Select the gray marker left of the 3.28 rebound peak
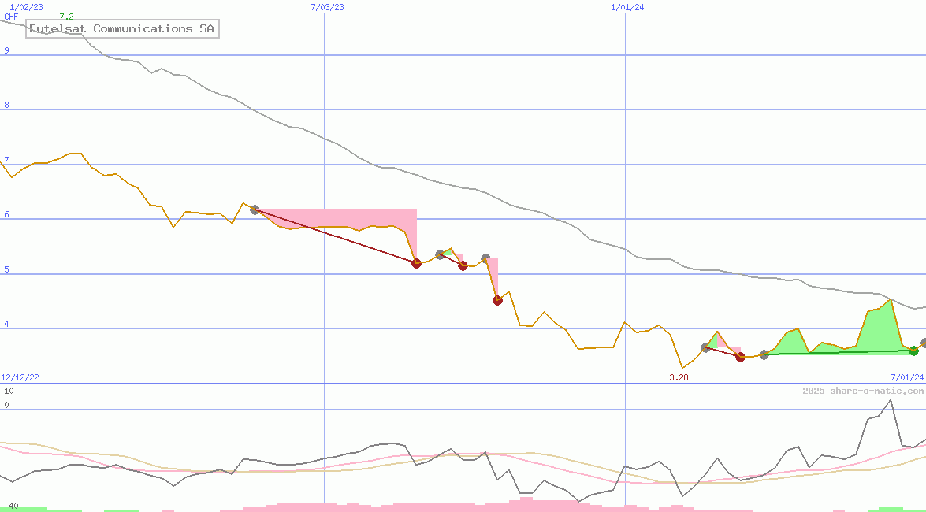Image resolution: width=926 pixels, height=512 pixels. [705, 347]
